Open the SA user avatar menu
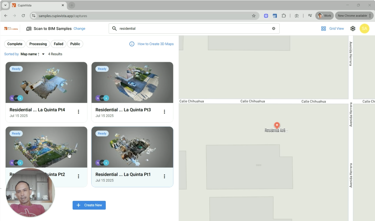 [364, 28]
